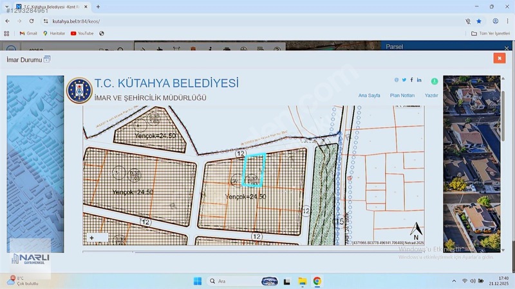Open the Wi-Fi network icon
The image size is (515, 289).
[x=464, y=281]
